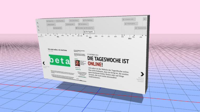Select the 'Ein Hashtag...' timeline event
The width and height of the screenshot is (200, 112).
[x=88, y=20]
